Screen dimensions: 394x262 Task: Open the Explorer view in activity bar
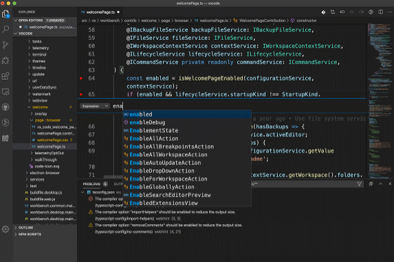(6, 14)
